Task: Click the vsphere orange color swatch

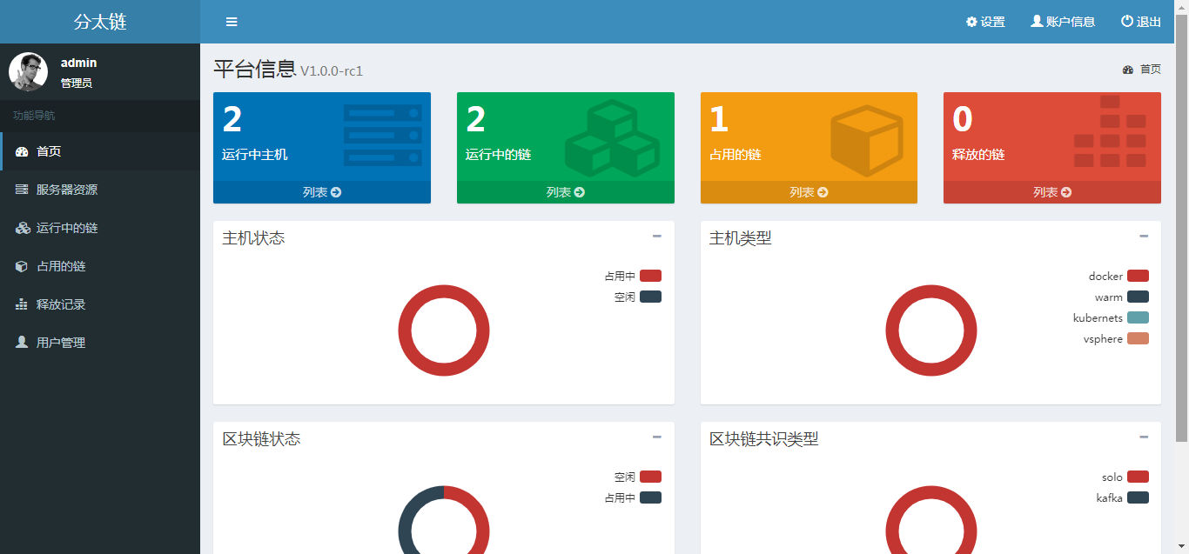Action: pos(1138,338)
